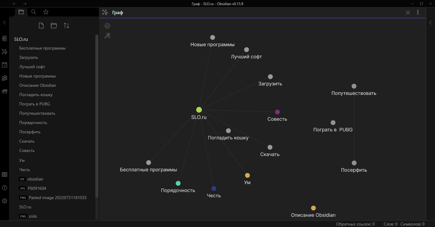Select the teal Порядочность graph node
435x227 pixels.
click(x=178, y=183)
